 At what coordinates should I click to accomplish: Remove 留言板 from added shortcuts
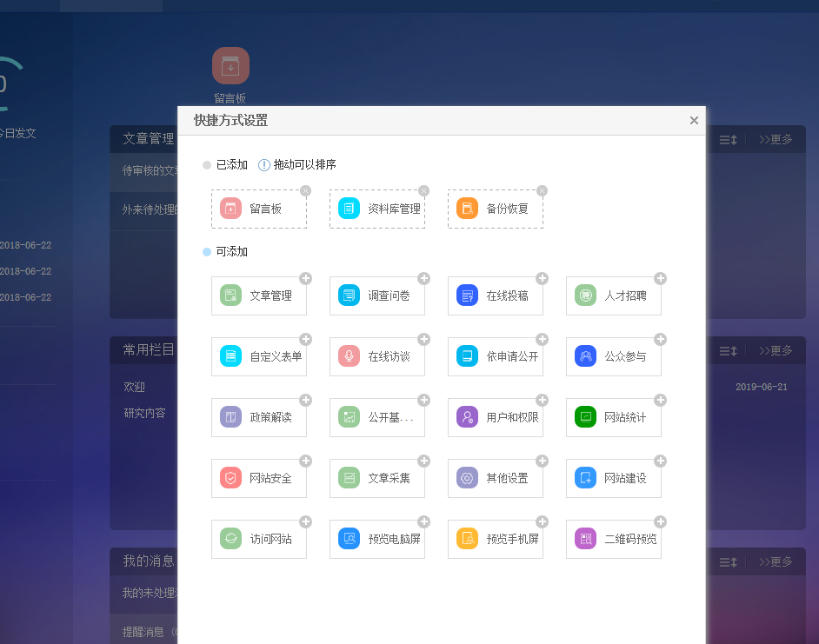tap(306, 191)
